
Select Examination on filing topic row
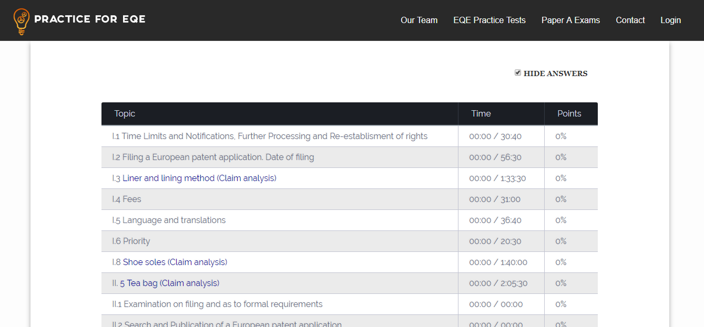217,304
